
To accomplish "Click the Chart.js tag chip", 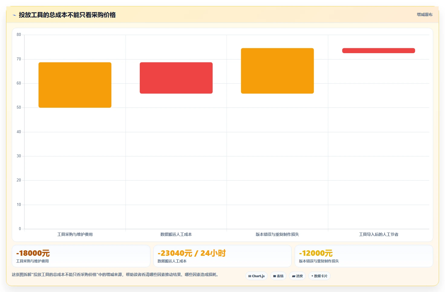I will point(257,276).
